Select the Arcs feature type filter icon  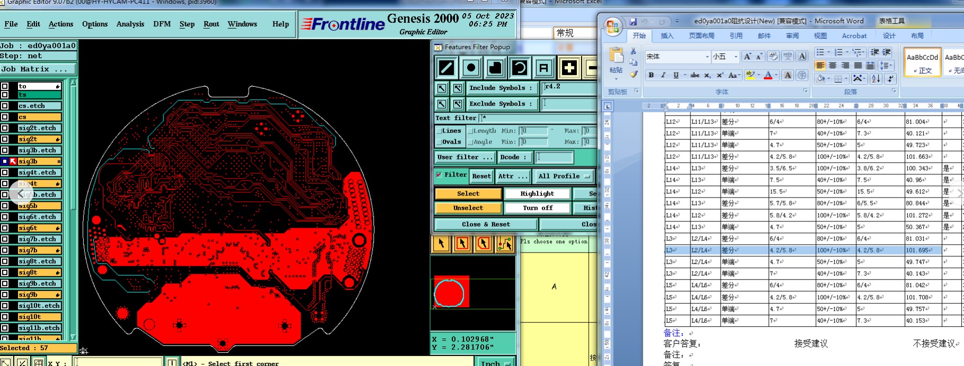click(x=520, y=68)
